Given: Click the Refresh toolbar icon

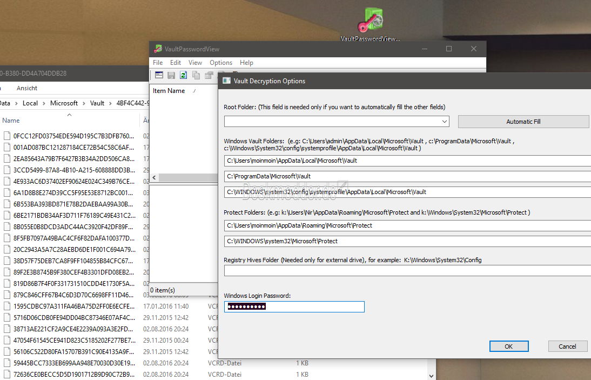Looking at the screenshot, I should tap(183, 75).
